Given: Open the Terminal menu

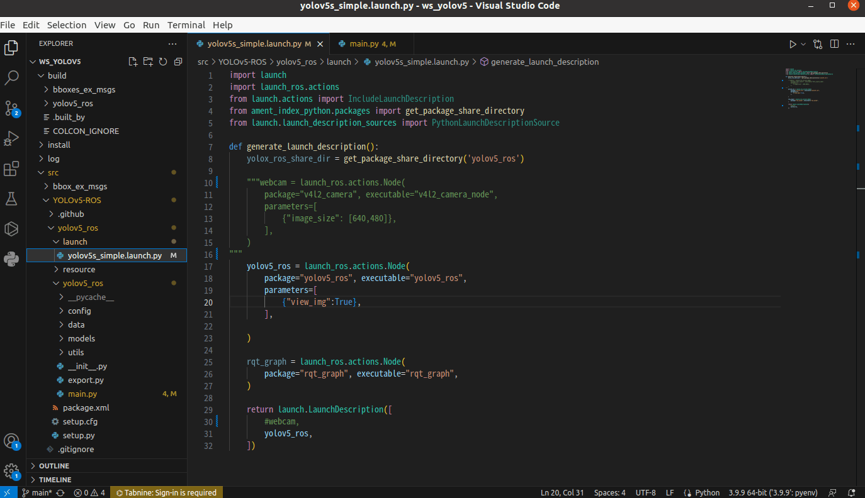Looking at the screenshot, I should [186, 25].
